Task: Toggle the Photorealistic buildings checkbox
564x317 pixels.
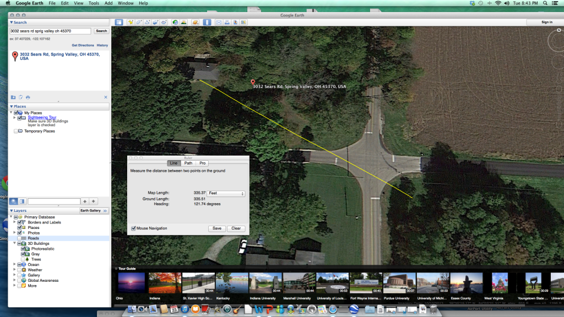Action: [x=23, y=249]
